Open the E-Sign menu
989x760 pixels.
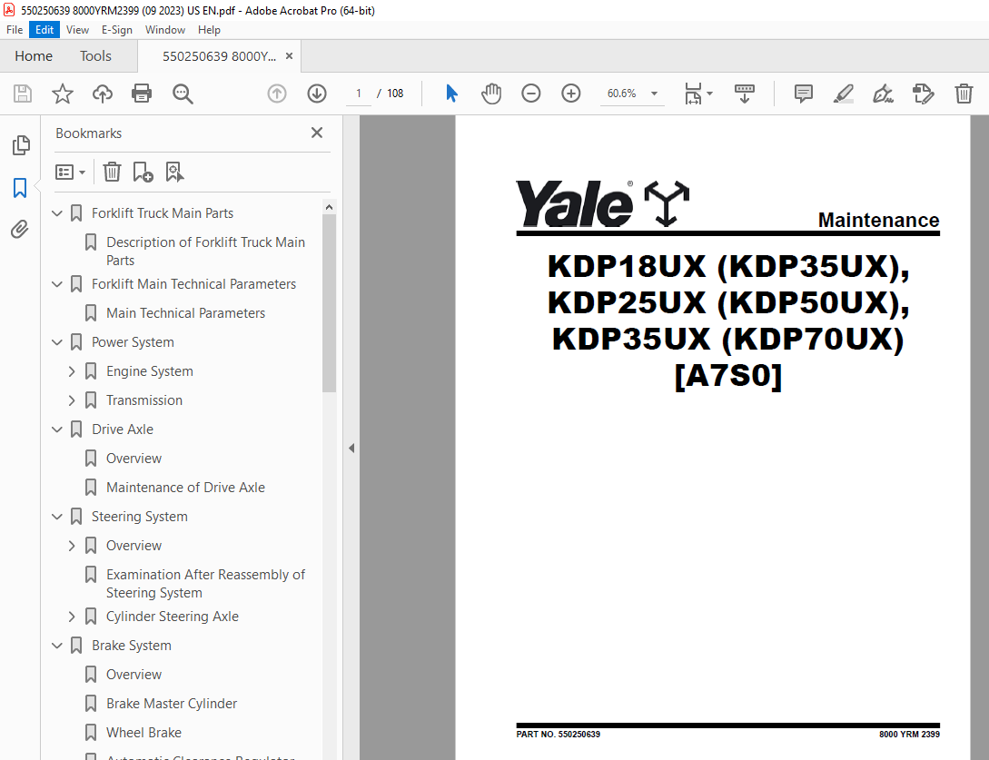pos(116,30)
